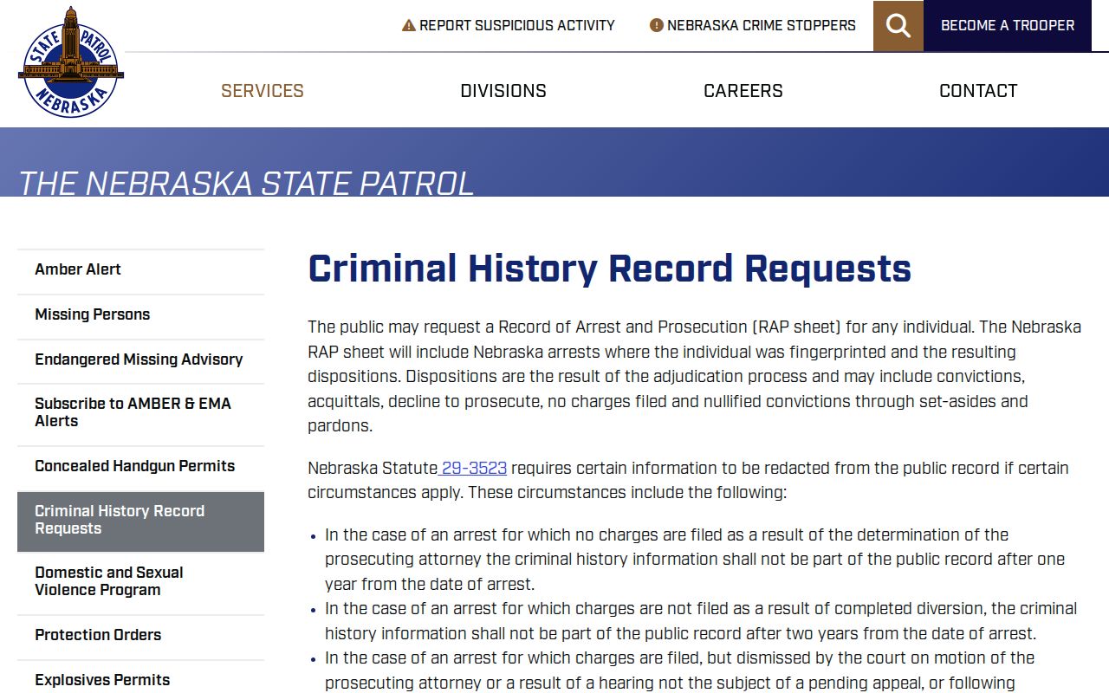Go to Missing Persons sidebar item
Screen dimensions: 1109x693
click(140, 314)
